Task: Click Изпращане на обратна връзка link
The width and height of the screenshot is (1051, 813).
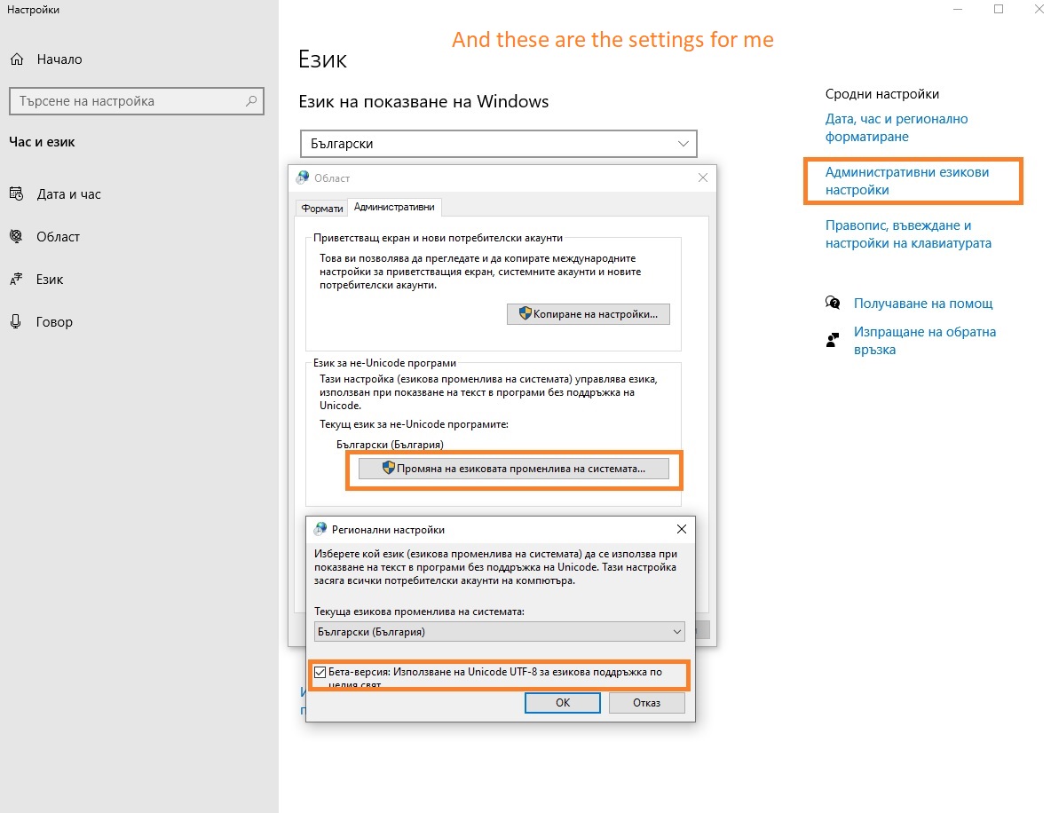Action: click(x=924, y=341)
